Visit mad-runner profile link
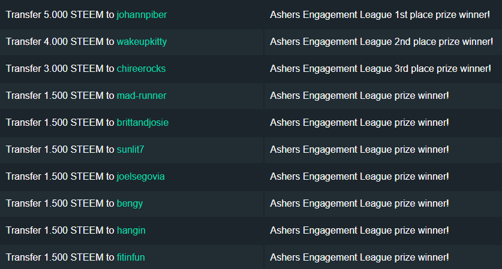The width and height of the screenshot is (502, 269). (x=142, y=95)
